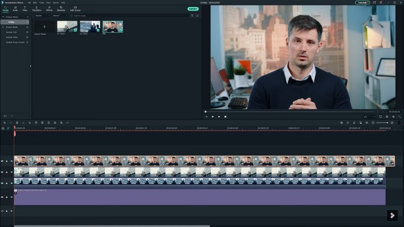Add a marker with the shield marker icon
404x227 pixels.
pos(348,123)
